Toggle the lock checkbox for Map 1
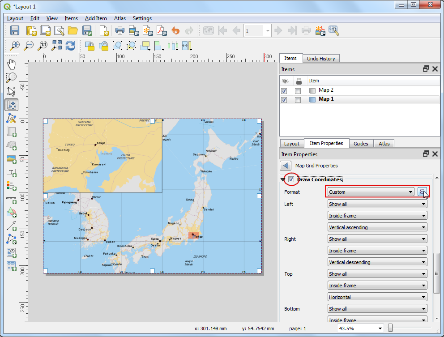This screenshot has height=337, width=444. coord(298,100)
